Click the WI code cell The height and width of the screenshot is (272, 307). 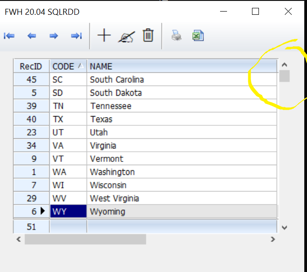tap(68, 185)
